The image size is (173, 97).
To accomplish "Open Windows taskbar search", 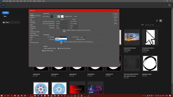I will (x=5, y=96).
